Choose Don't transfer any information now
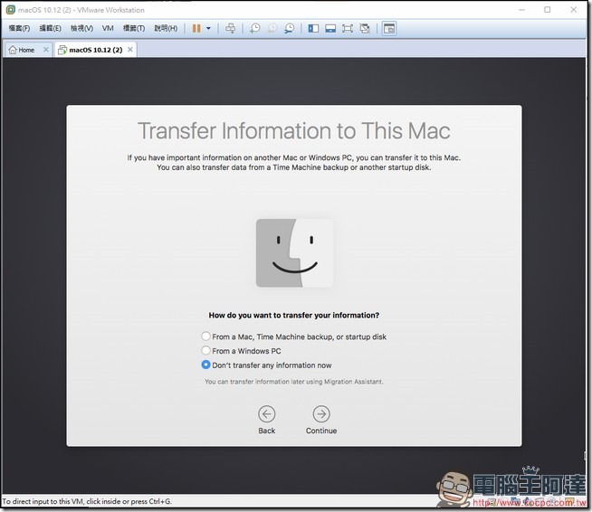This screenshot has width=592, height=512. pyautogui.click(x=205, y=365)
